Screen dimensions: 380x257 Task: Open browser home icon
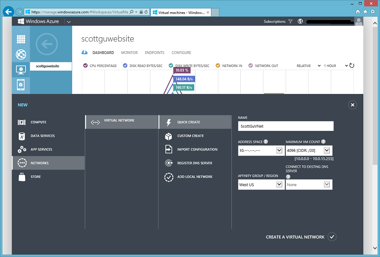tap(358, 12)
